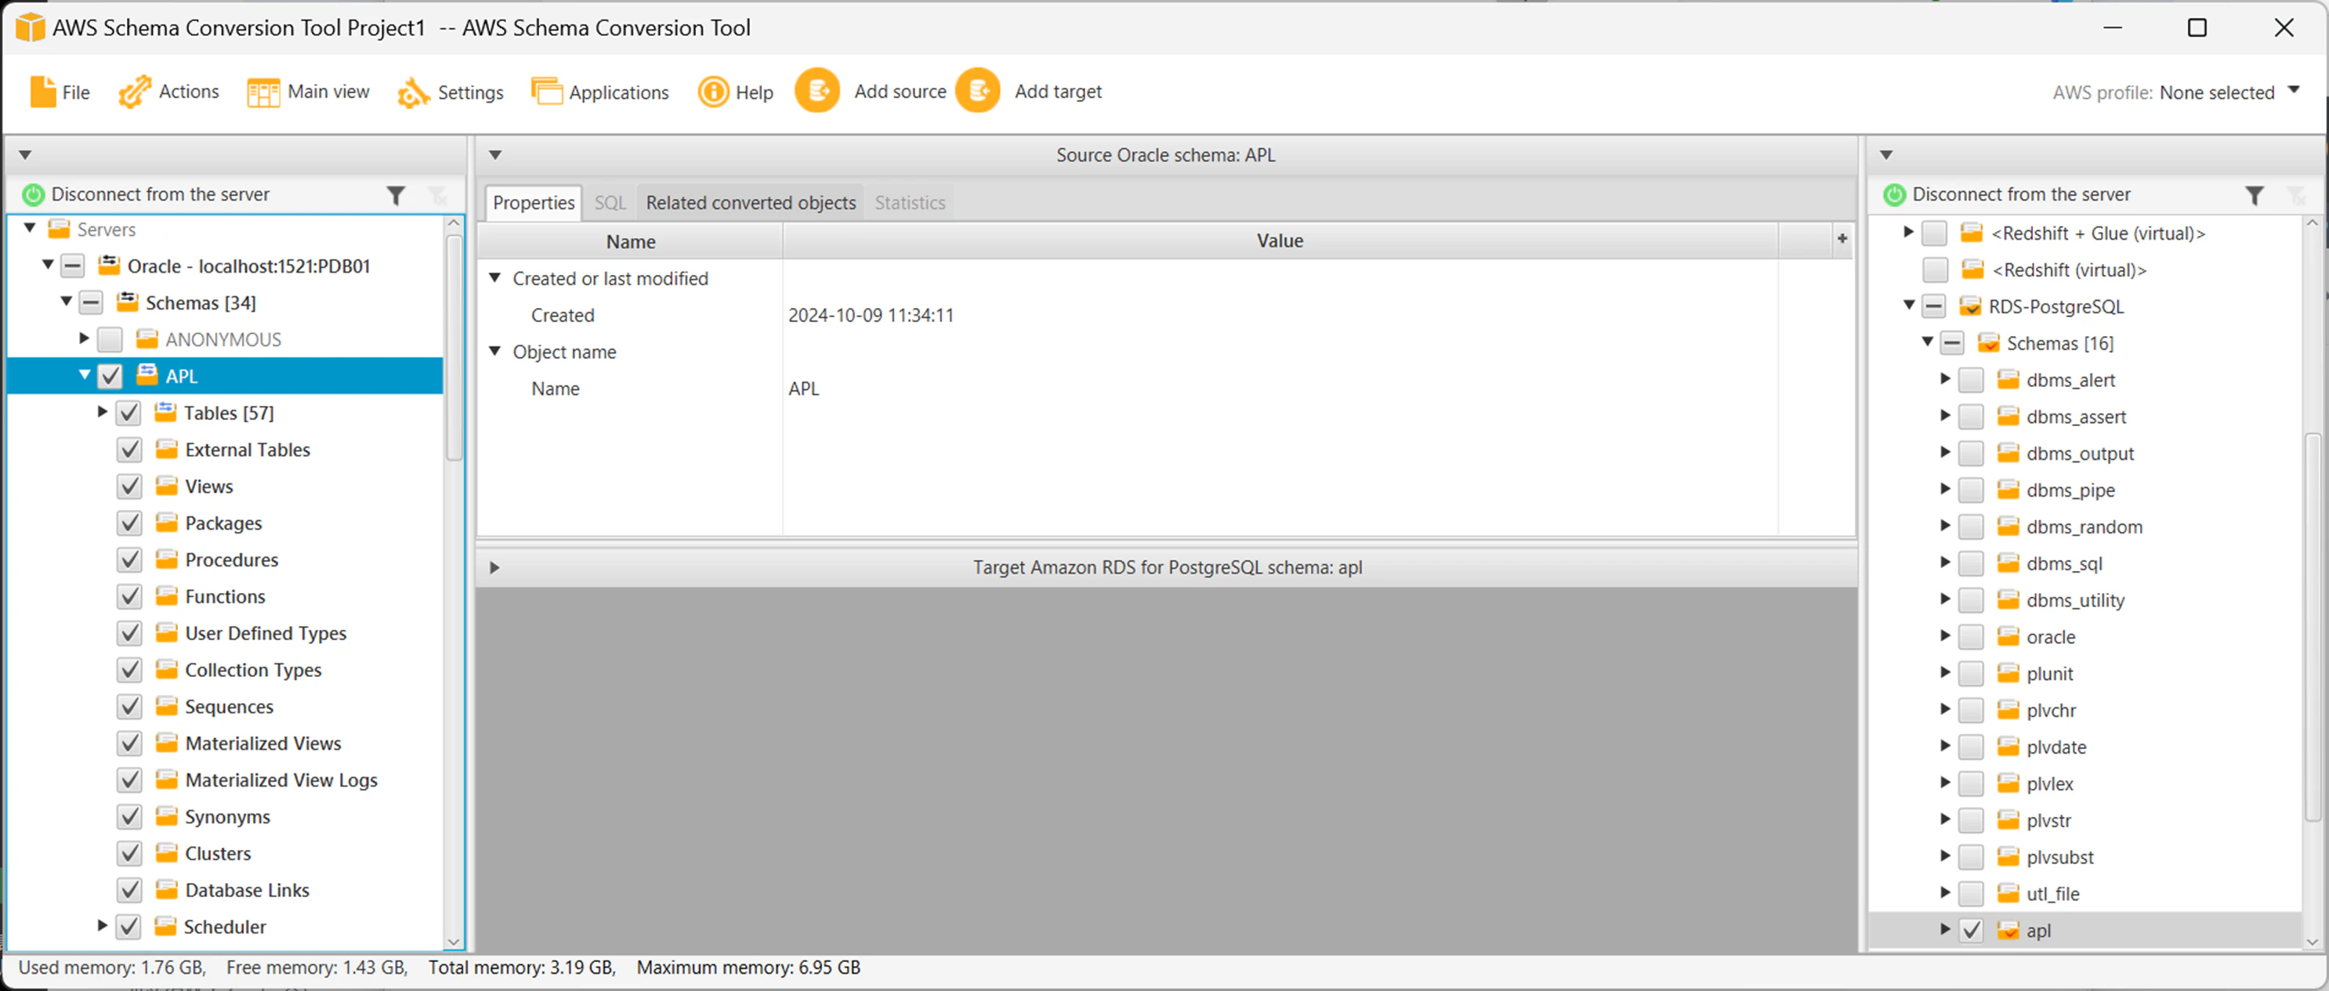Click the File menu icon
Image resolution: width=2329 pixels, height=991 pixels.
[x=42, y=92]
